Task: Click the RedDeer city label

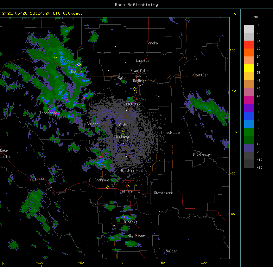Action: click(139, 81)
